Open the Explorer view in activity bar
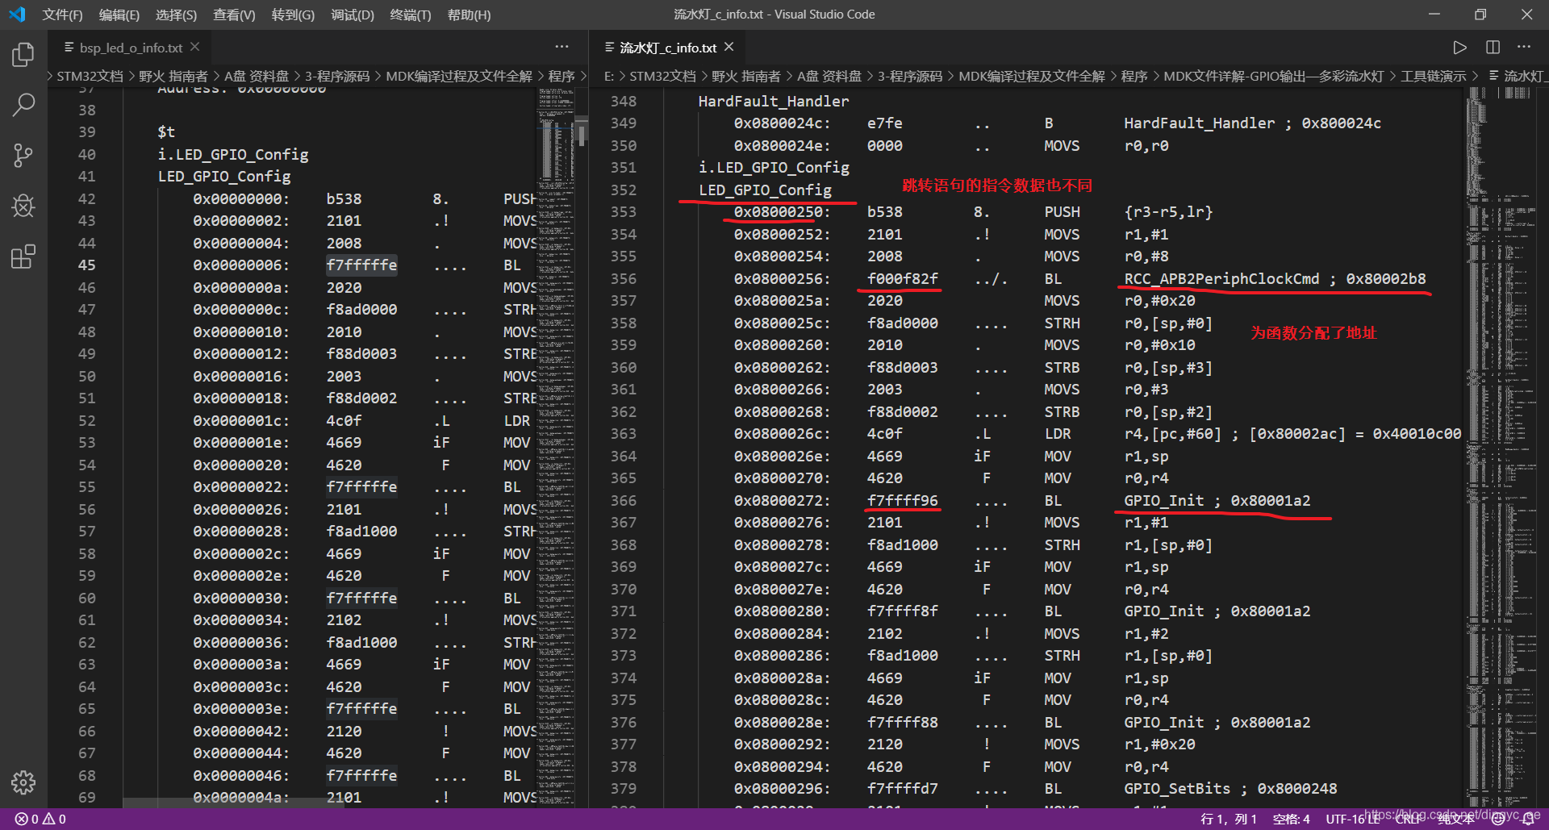Viewport: 1549px width, 830px height. tap(23, 55)
